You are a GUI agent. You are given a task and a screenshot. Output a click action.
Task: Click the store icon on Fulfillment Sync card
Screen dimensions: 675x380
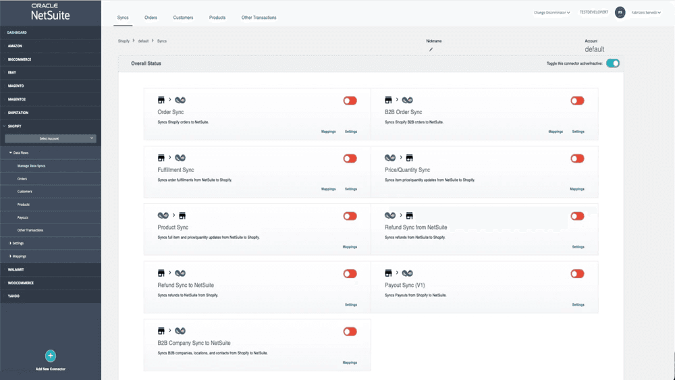tap(161, 158)
